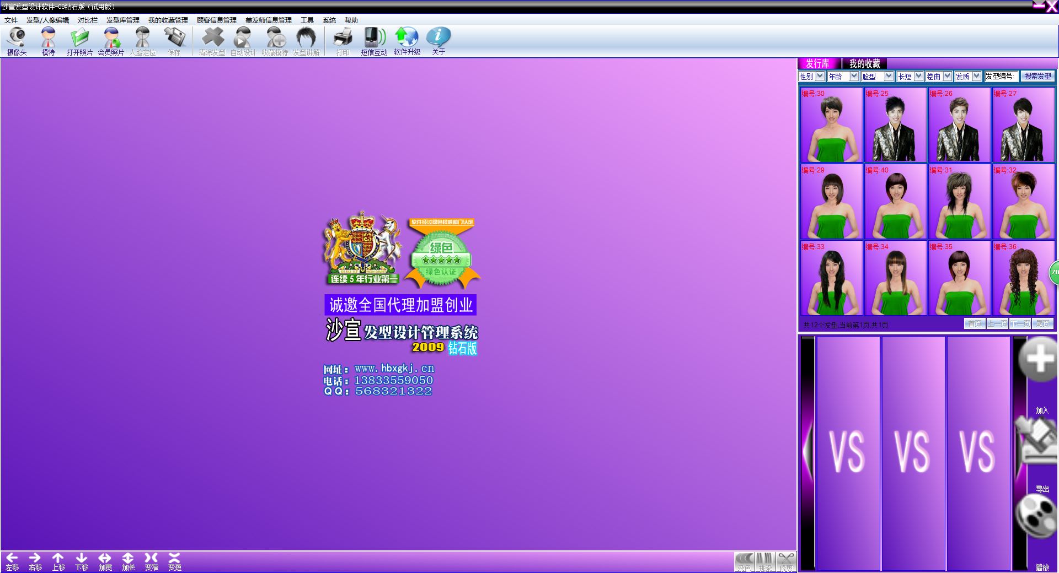This screenshot has height=573, width=1059.
Task: Click the 下一页 next page button
Action: (1020, 324)
